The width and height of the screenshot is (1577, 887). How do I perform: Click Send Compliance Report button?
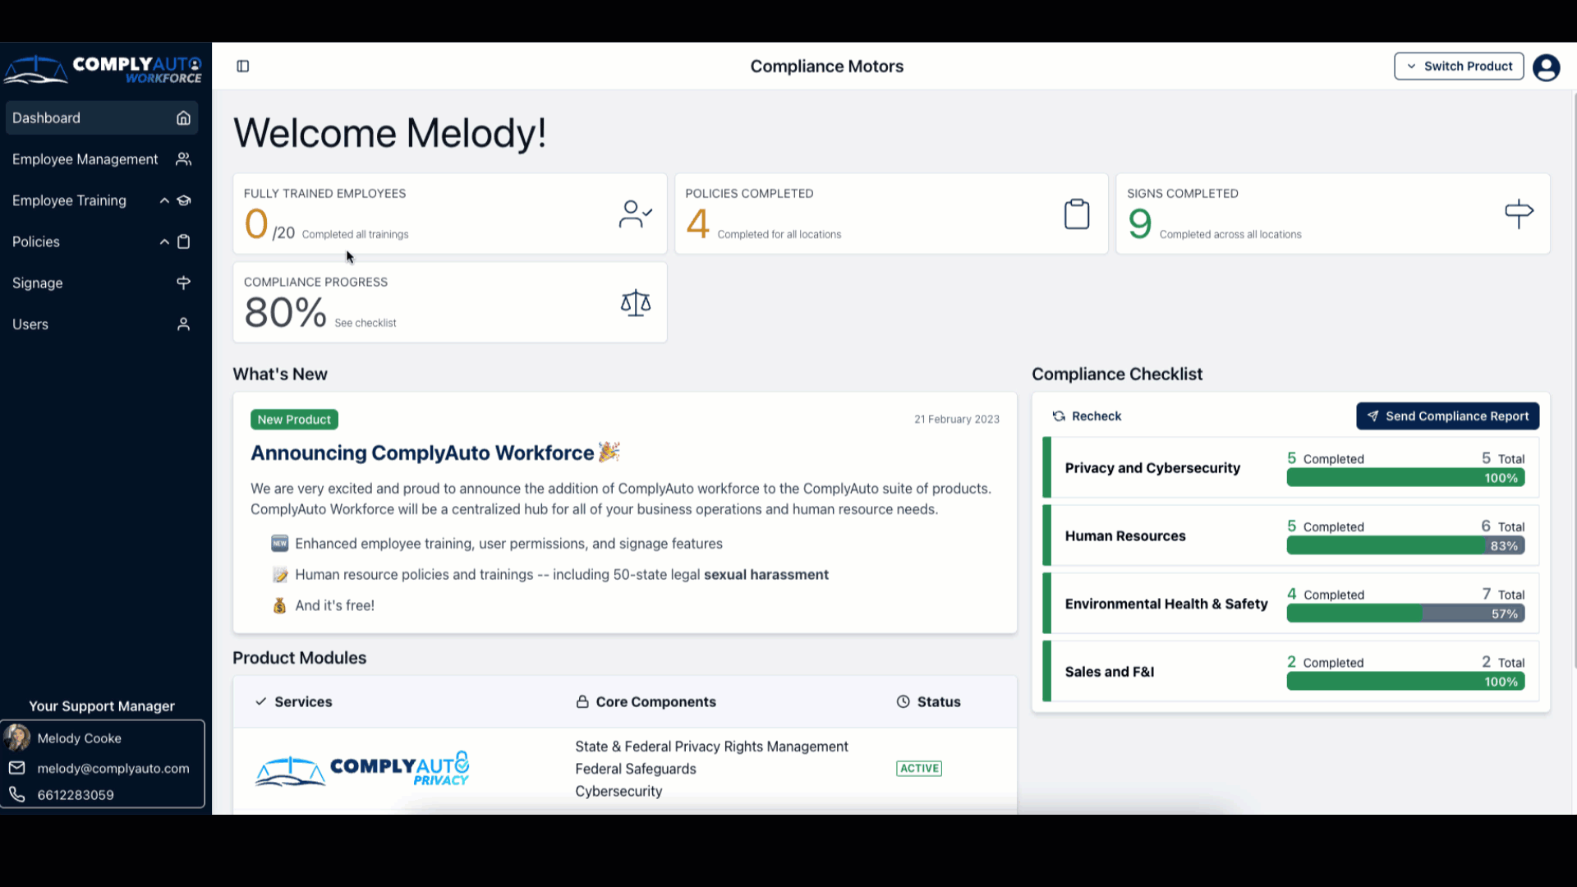click(1448, 416)
